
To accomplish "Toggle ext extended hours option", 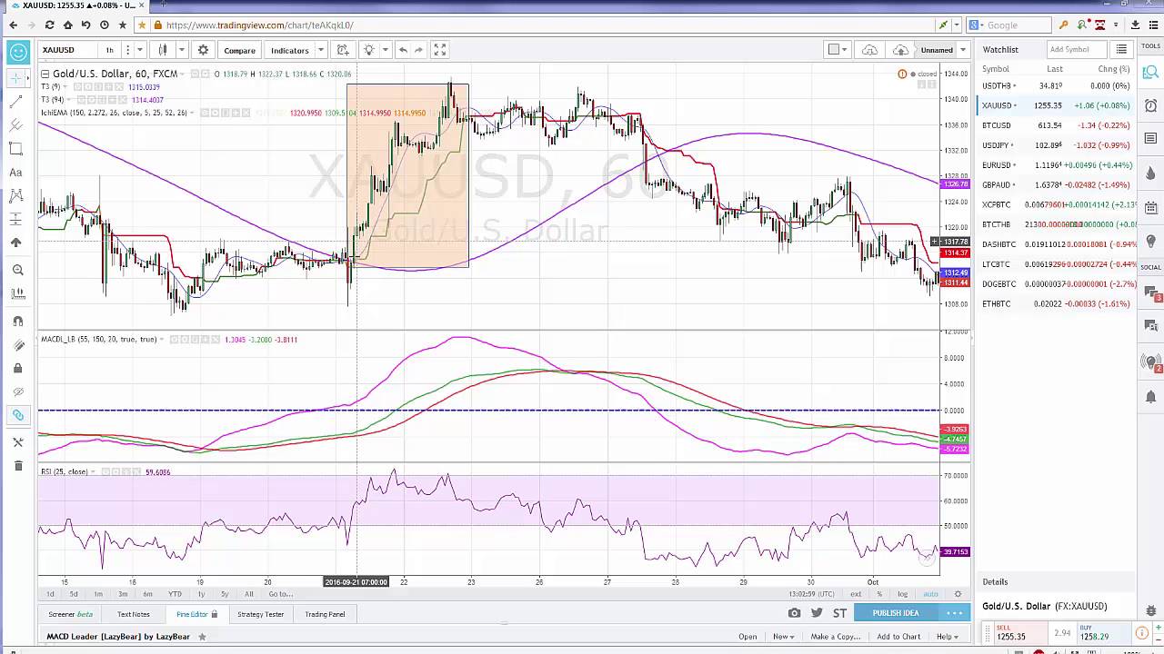I will click(x=856, y=594).
